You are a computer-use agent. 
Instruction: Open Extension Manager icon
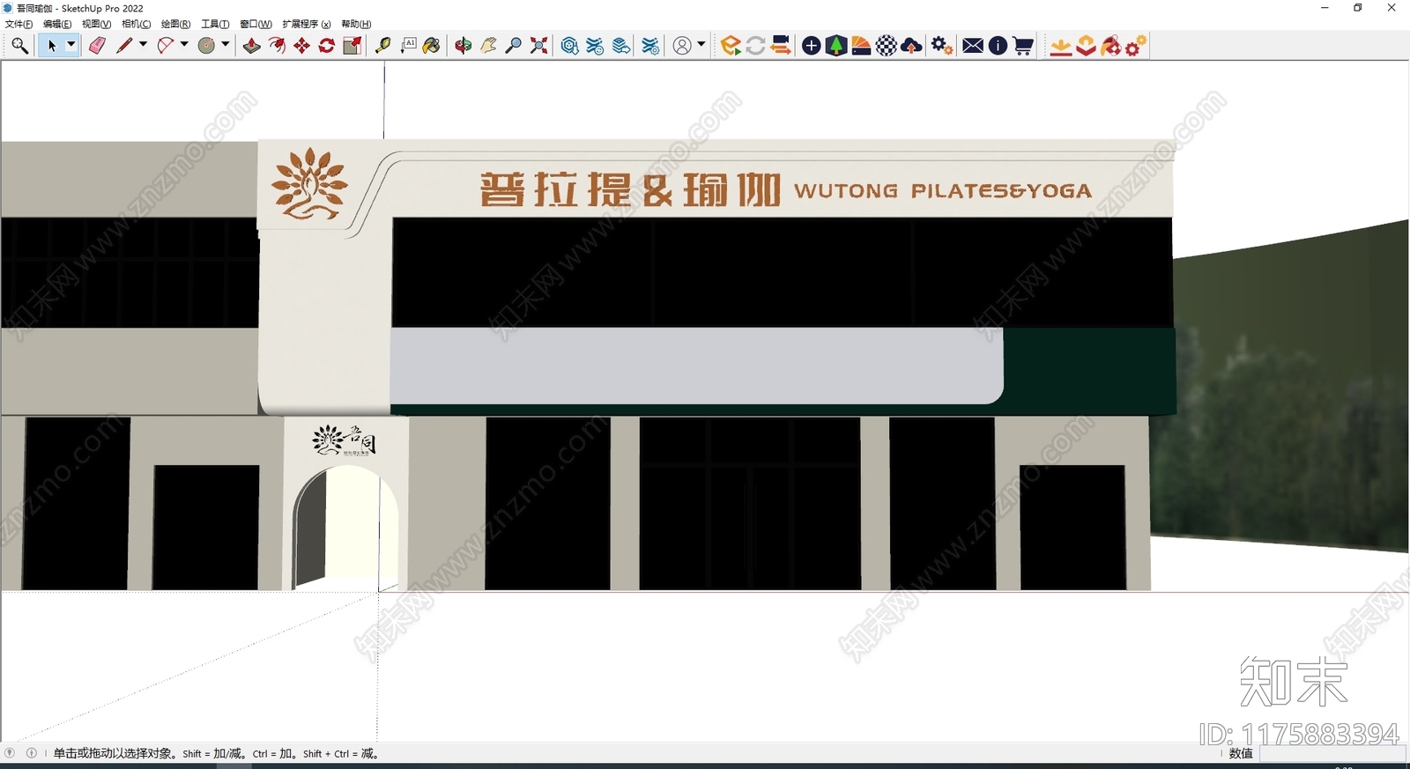point(650,46)
